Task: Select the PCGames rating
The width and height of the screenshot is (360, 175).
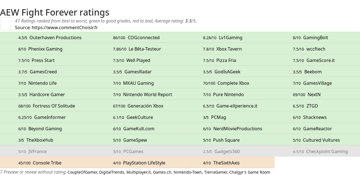Action: tap(128, 151)
